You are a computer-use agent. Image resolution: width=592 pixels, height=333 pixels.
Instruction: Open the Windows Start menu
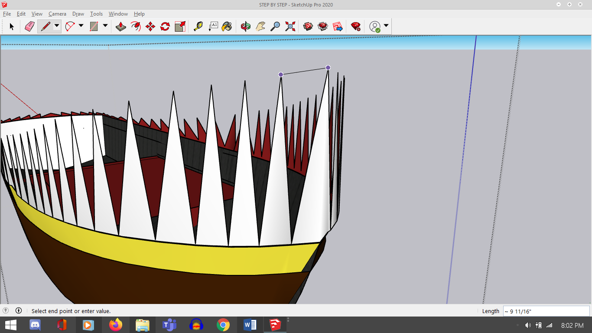(10, 325)
